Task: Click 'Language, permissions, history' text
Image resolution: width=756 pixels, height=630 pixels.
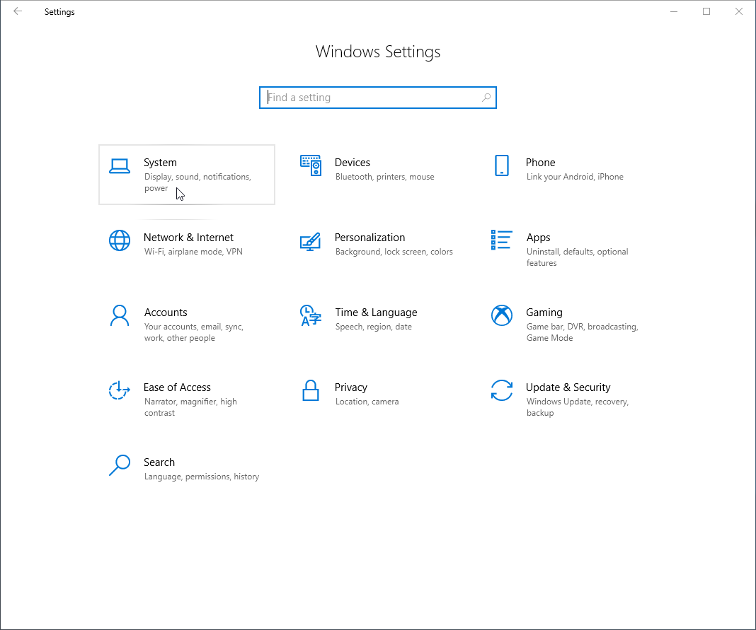Action: pyautogui.click(x=202, y=477)
